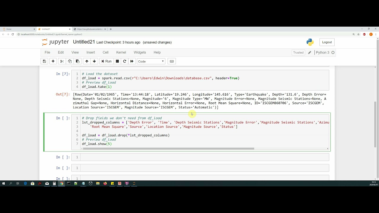379x213 pixels.
Task: Click the Out[7] output text
Action: 200,101
